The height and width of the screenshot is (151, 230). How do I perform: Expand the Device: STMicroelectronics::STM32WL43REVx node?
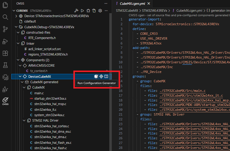click(x=16, y=16)
